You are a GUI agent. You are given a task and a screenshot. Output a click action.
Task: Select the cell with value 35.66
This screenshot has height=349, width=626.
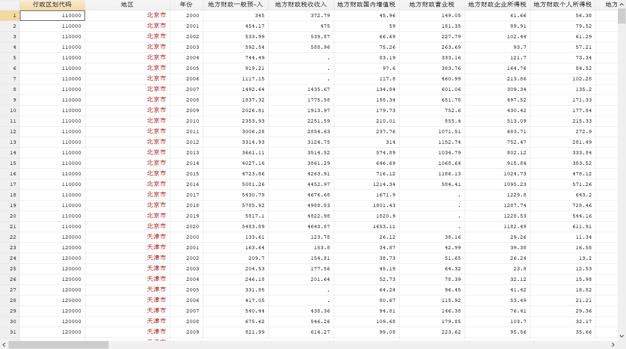click(x=563, y=332)
